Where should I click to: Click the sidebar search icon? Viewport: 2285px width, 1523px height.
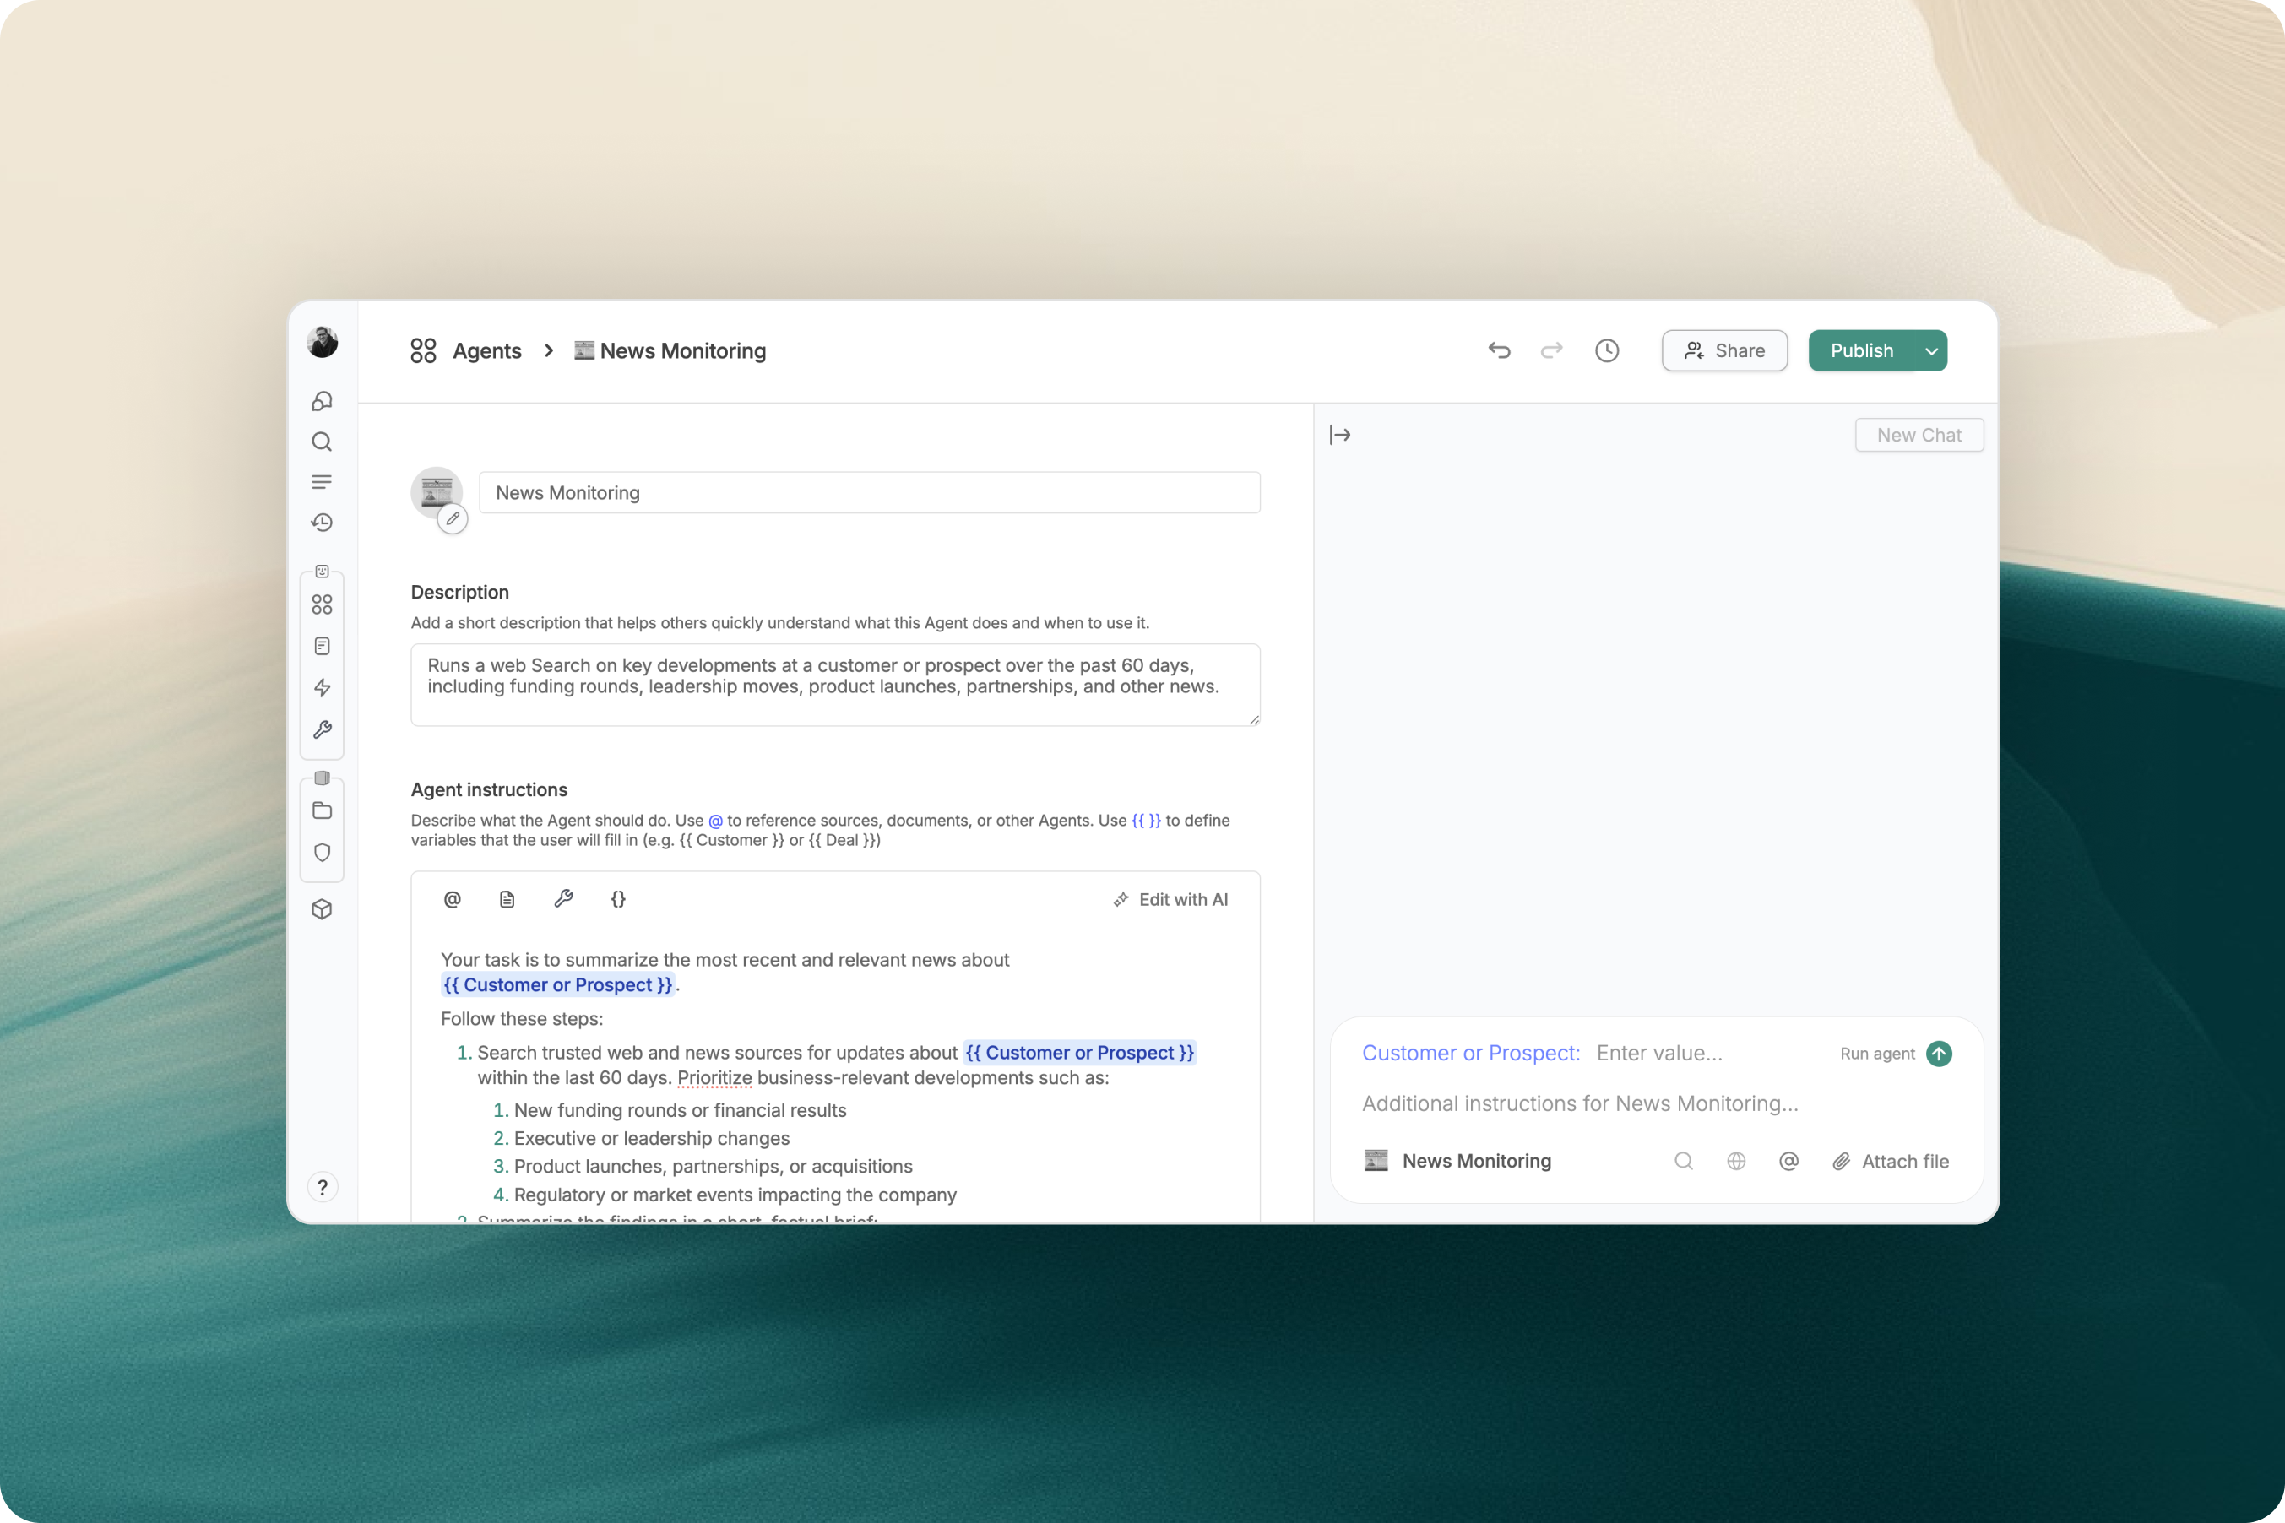pyautogui.click(x=322, y=442)
